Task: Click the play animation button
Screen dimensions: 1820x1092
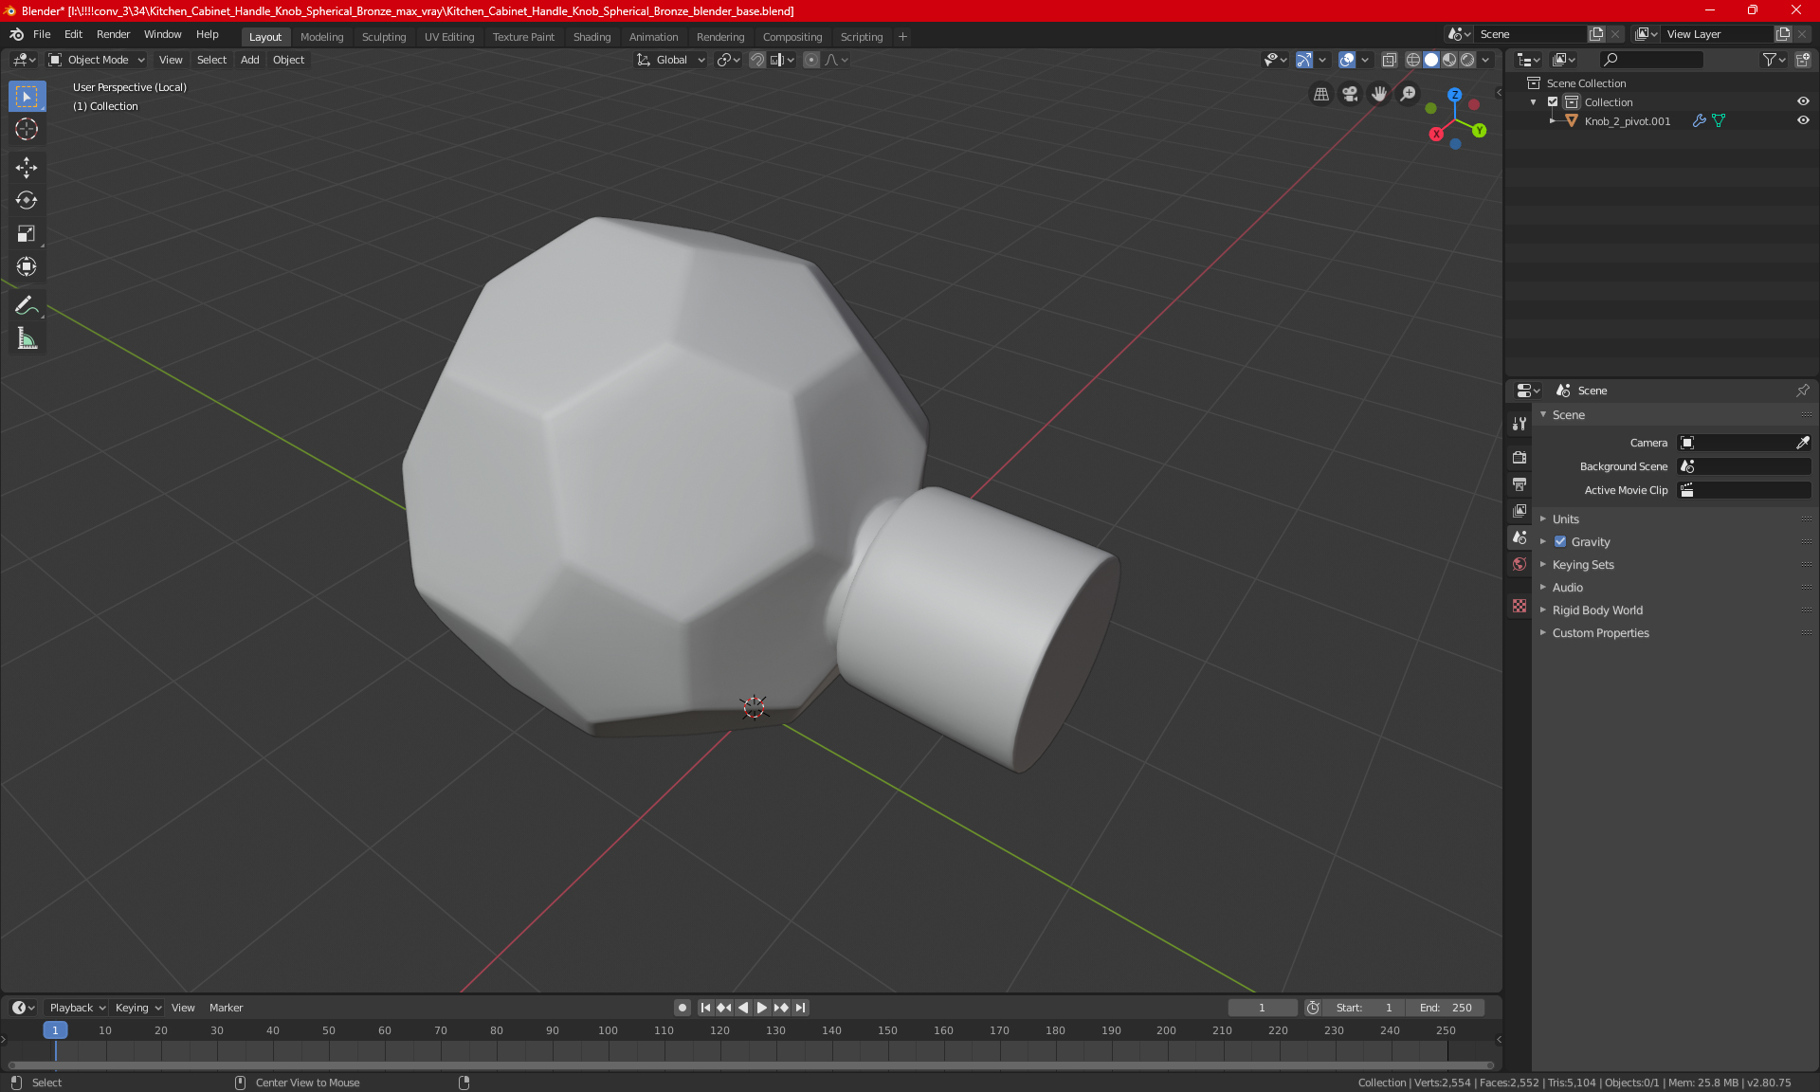Action: [761, 1008]
